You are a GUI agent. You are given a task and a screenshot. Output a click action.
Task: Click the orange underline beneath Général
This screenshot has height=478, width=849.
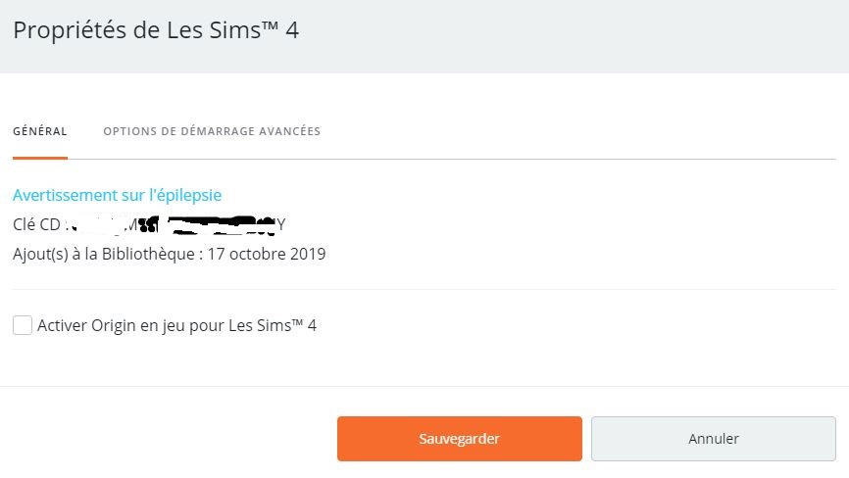pos(40,157)
